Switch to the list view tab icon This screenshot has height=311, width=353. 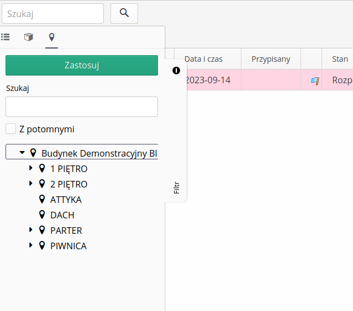(6, 37)
